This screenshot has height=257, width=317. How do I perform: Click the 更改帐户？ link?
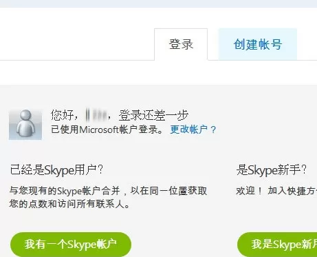193,130
